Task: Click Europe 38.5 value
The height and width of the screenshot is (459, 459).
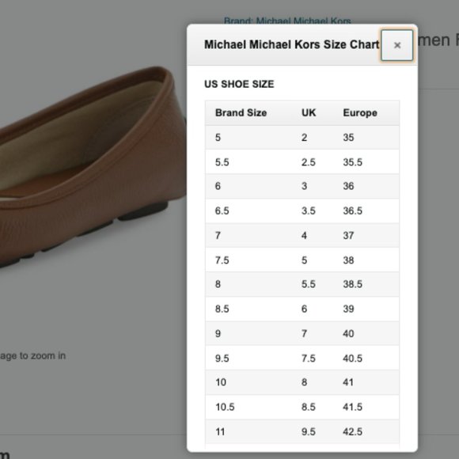Action: (352, 284)
